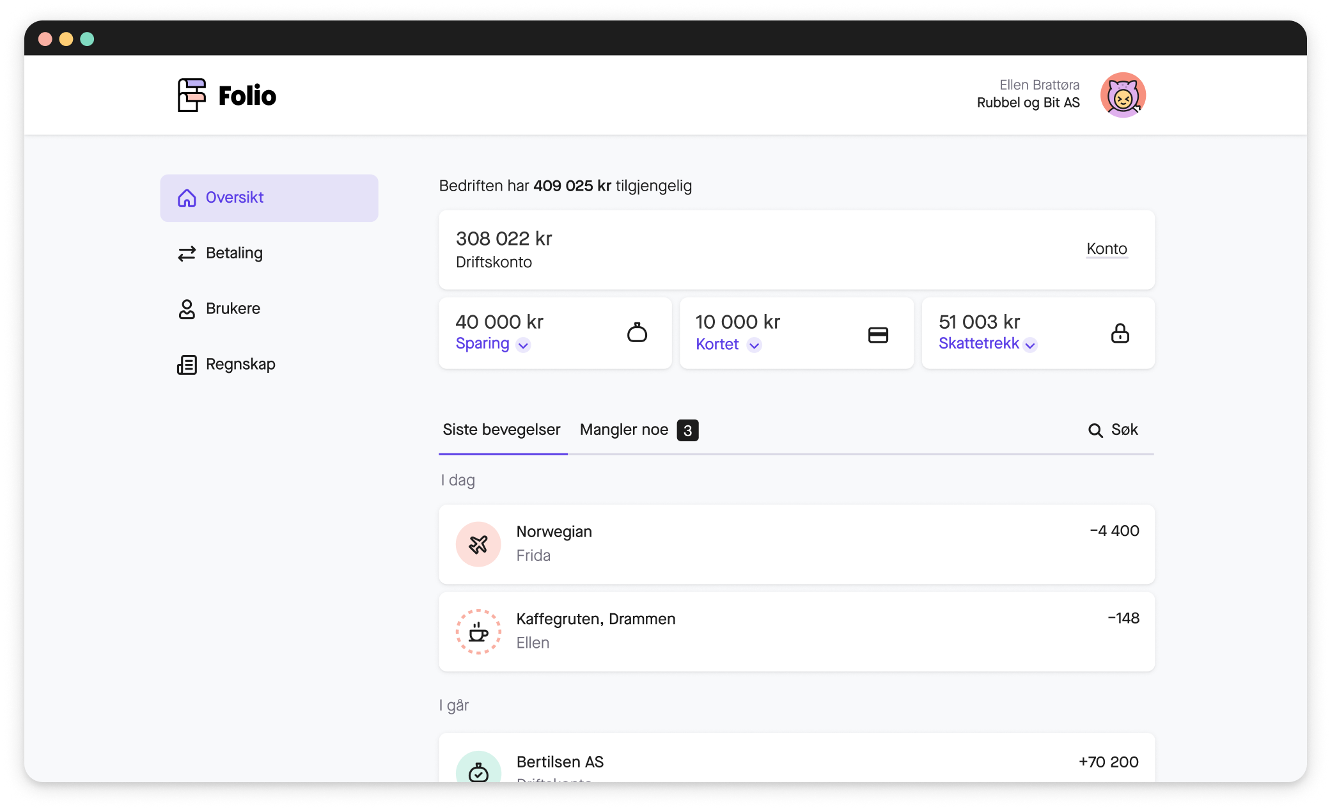
Task: Open Regnskap in the sidebar
Action: (240, 365)
